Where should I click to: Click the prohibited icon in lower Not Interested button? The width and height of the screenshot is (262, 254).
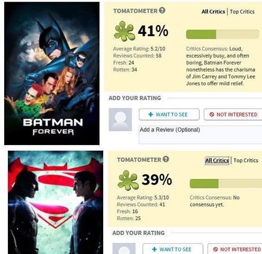click(215, 249)
